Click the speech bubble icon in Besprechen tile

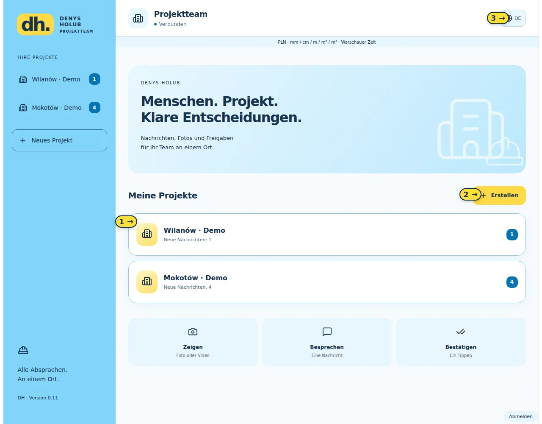327,332
